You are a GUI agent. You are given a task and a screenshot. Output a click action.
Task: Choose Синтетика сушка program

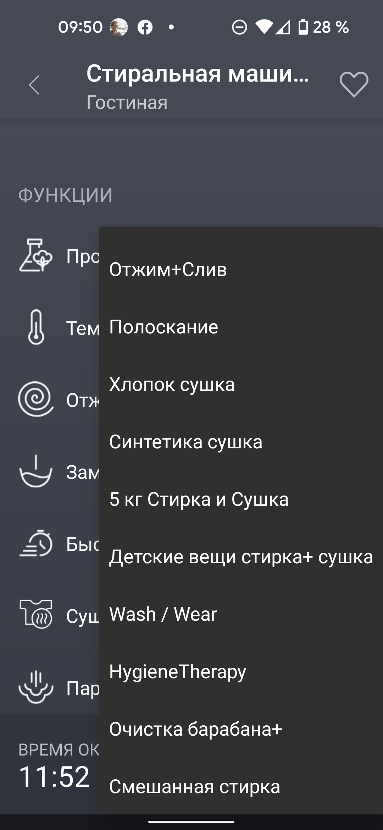(186, 442)
